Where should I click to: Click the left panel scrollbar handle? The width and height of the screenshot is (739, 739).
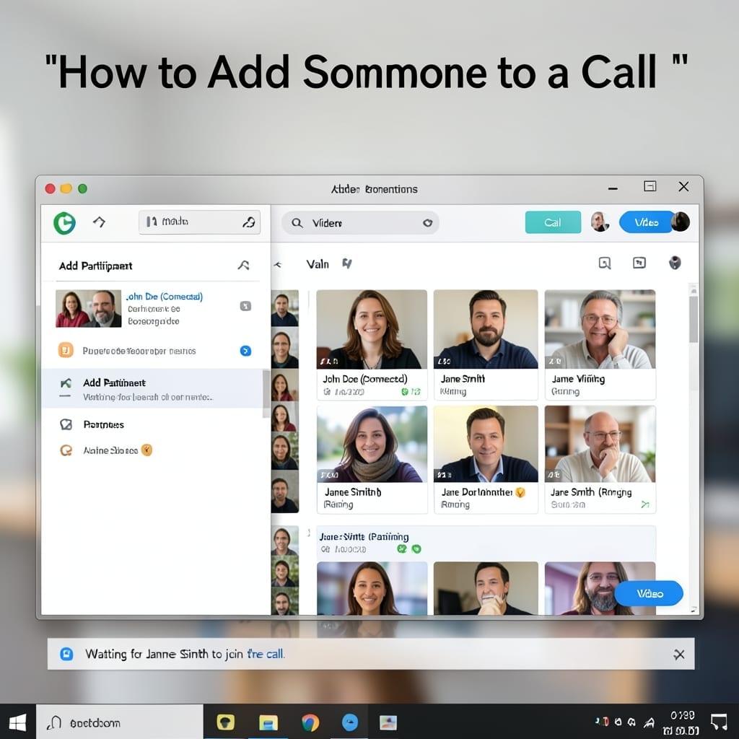click(266, 393)
